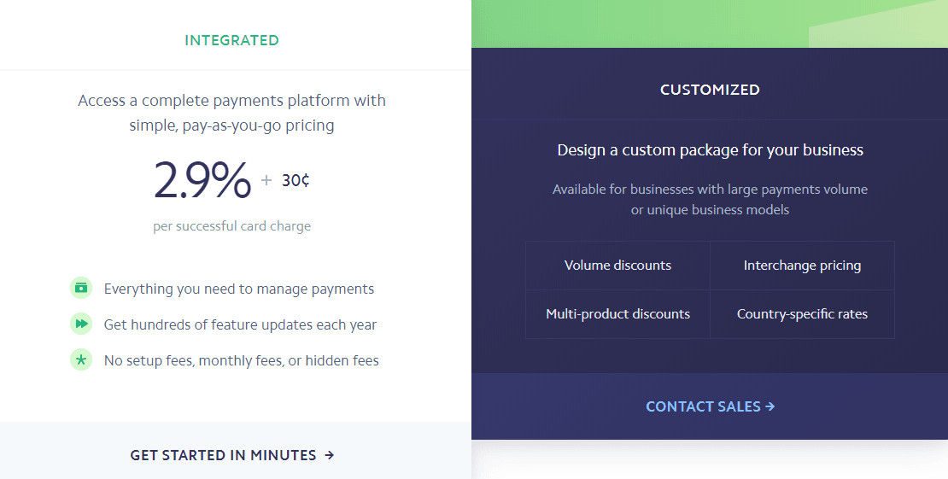Select the Country-specific rates cell
Screen dimensions: 948x479
click(802, 314)
